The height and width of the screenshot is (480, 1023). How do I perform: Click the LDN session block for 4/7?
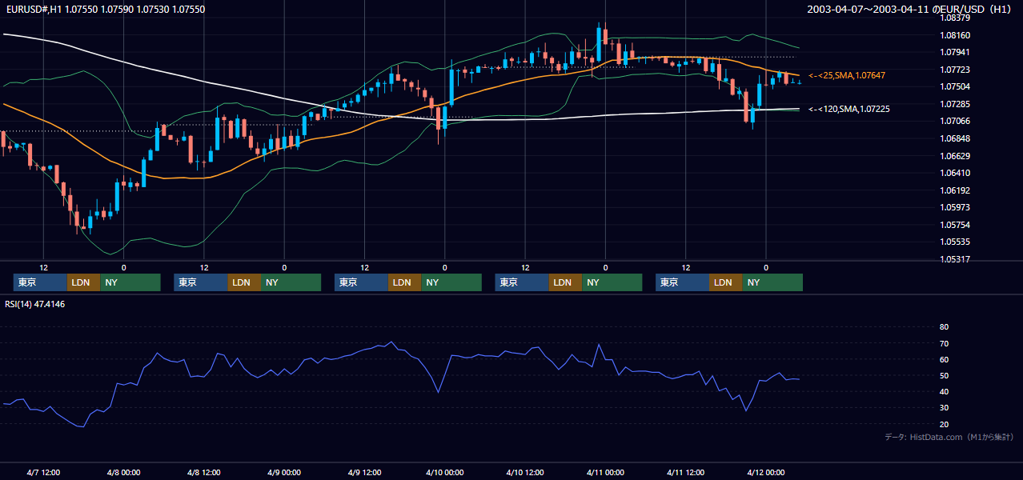click(83, 282)
